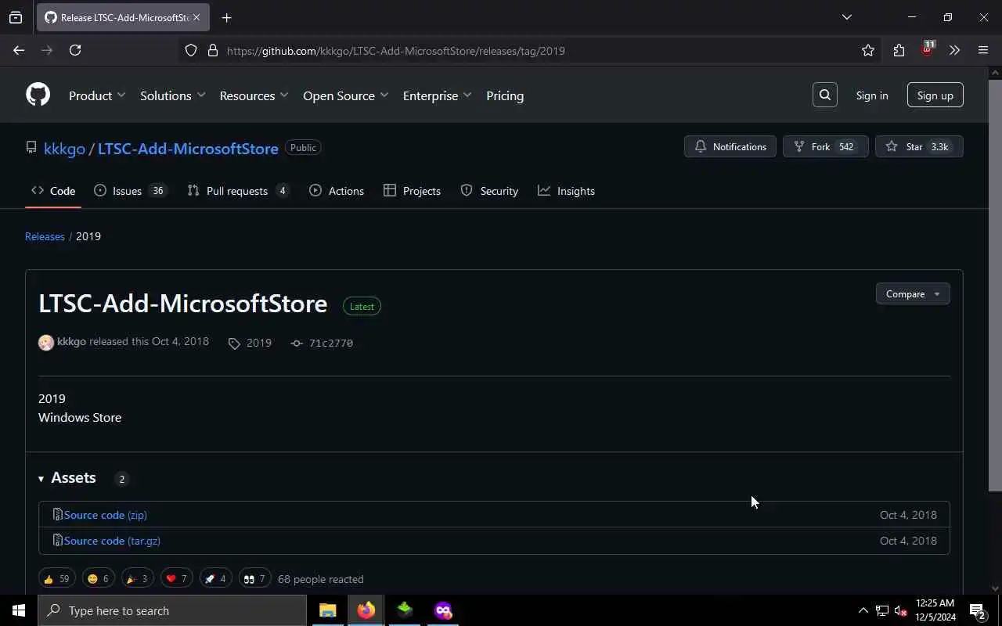Screen dimensions: 1002x626
Task: Star the repository with Star button
Action: tap(919, 146)
